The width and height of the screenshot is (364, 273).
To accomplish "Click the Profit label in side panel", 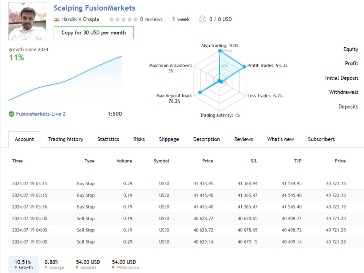I will click(352, 63).
